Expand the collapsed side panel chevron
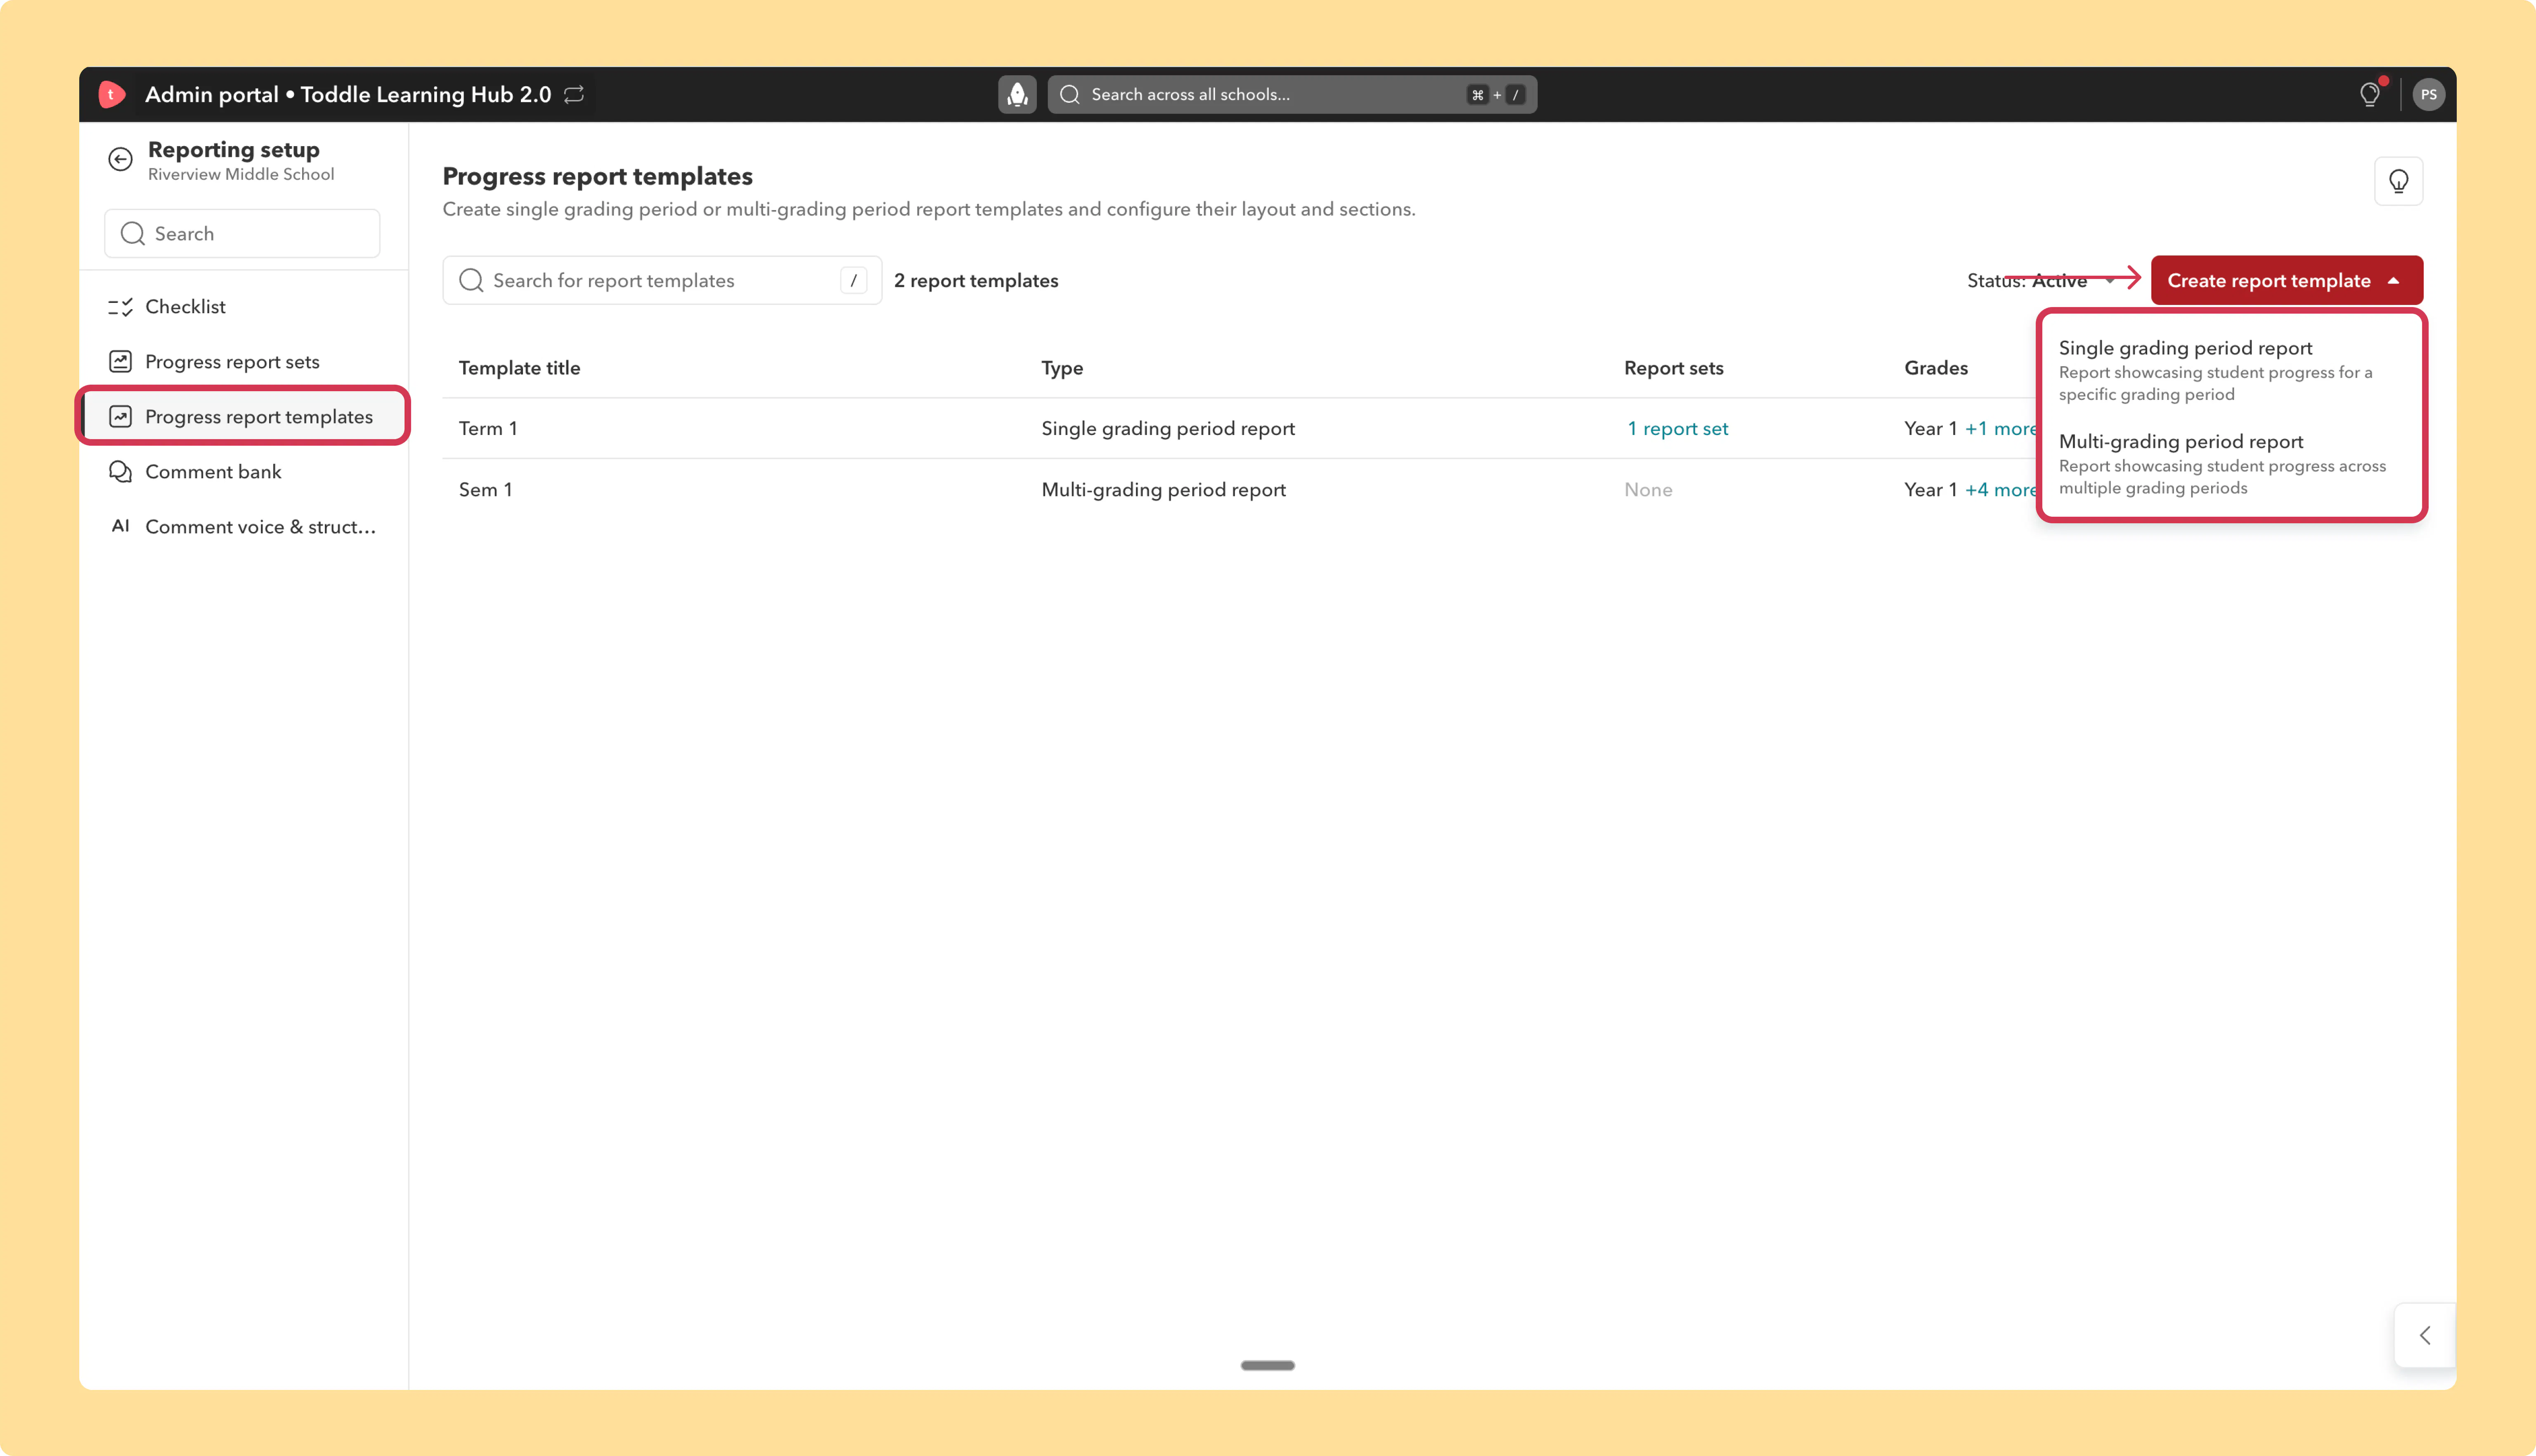Viewport: 2536px width, 1456px height. (x=2425, y=1335)
